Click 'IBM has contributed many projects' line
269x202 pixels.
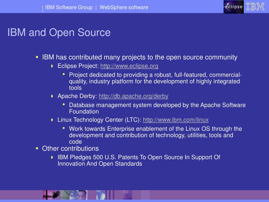click(x=140, y=57)
